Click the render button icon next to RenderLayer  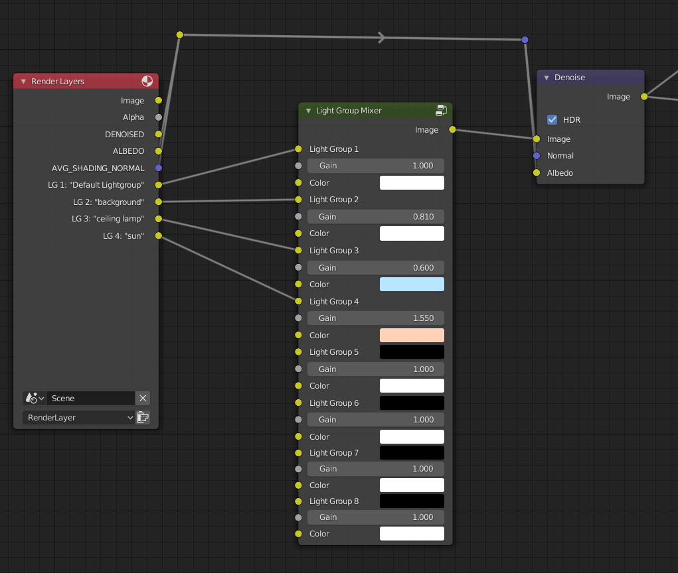point(143,417)
